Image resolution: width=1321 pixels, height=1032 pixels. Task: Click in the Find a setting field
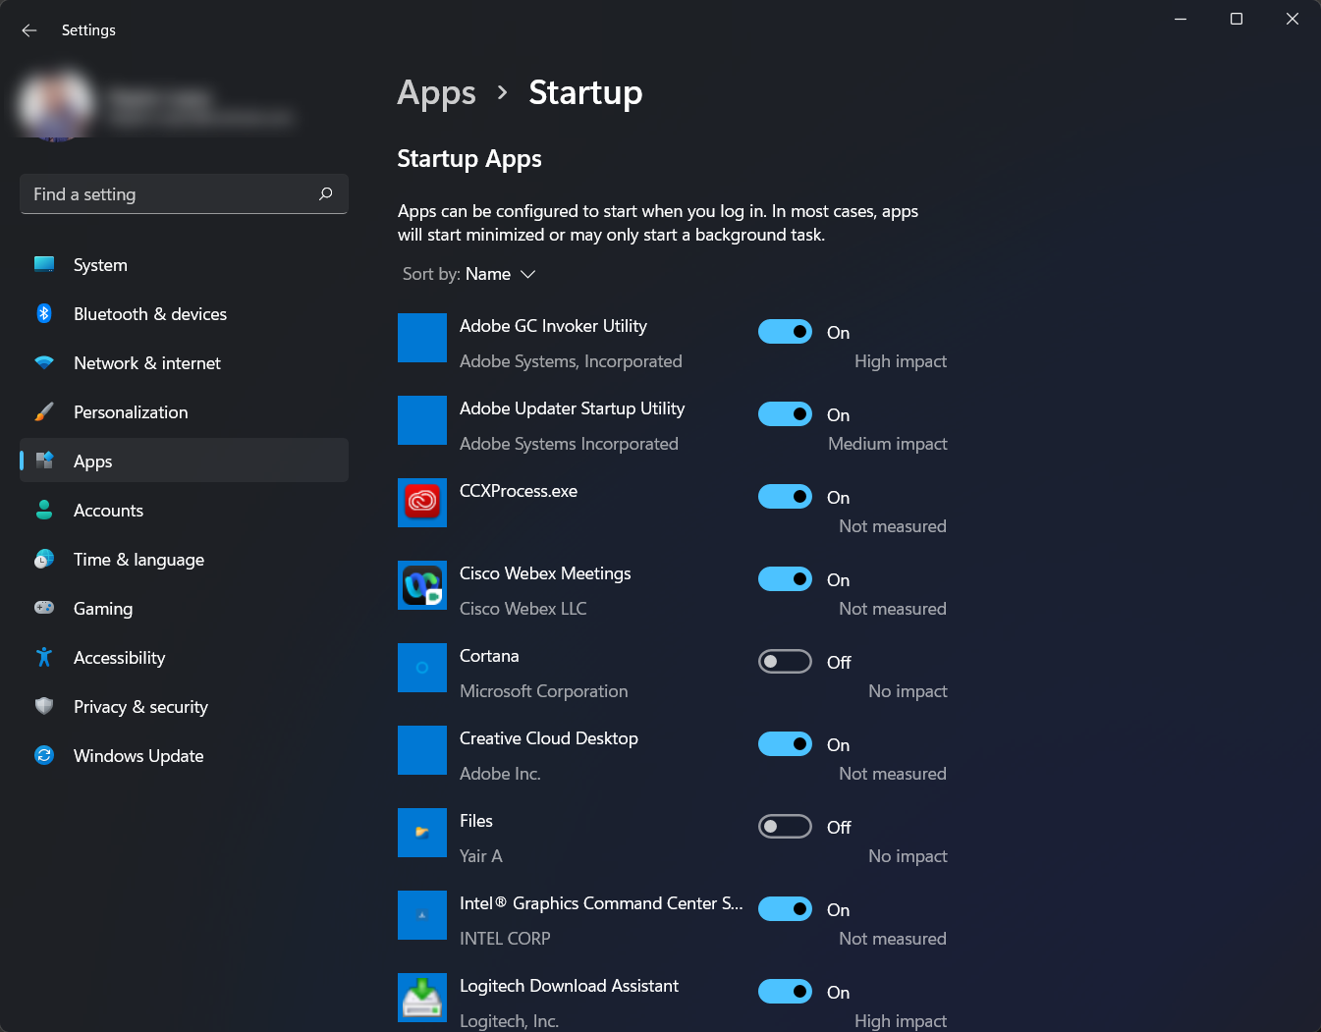pos(184,193)
